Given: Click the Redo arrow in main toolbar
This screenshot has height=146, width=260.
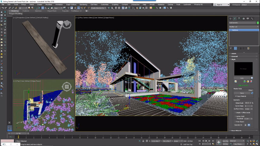Looking at the screenshot, I should (x=6, y=8).
